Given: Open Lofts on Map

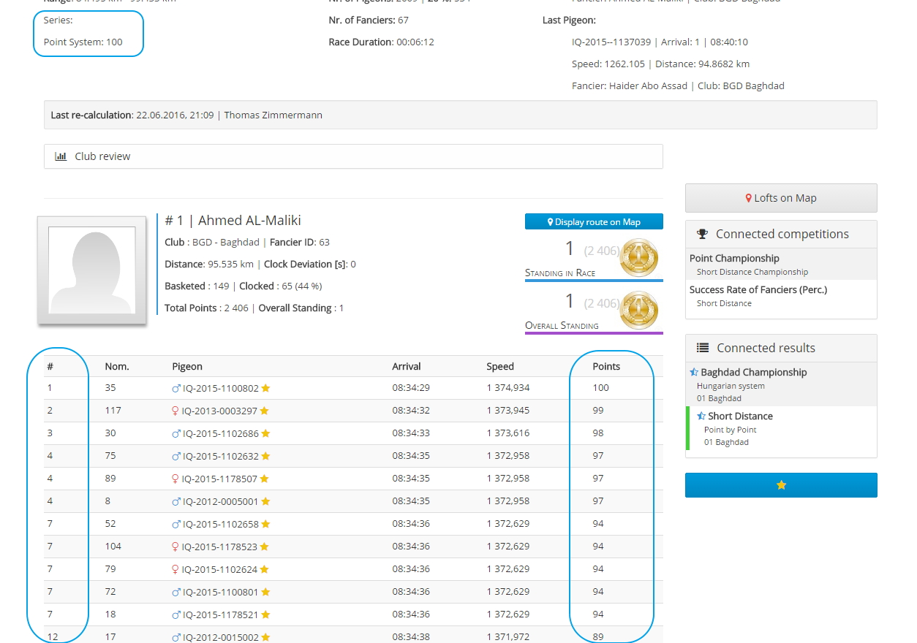Looking at the screenshot, I should [x=780, y=198].
